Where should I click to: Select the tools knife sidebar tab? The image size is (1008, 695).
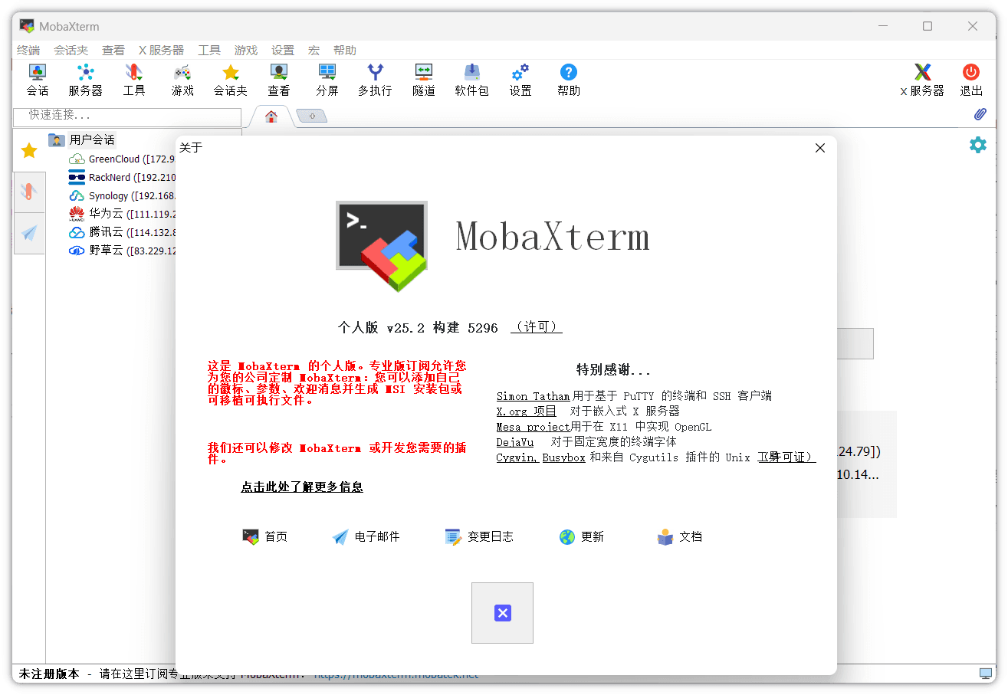tap(29, 192)
